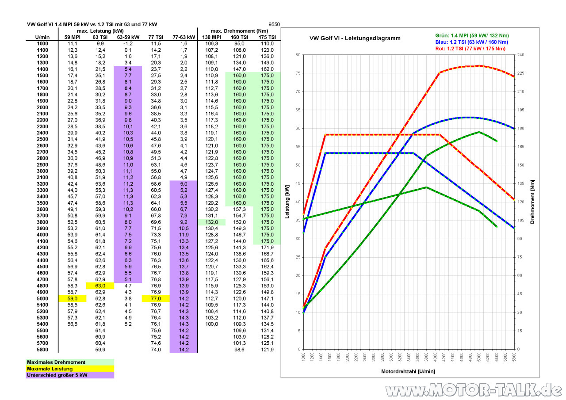The height and width of the screenshot is (400, 566).
Task: Click the yellow 'Maximale Leistung' legend cell
Action: click(70, 369)
